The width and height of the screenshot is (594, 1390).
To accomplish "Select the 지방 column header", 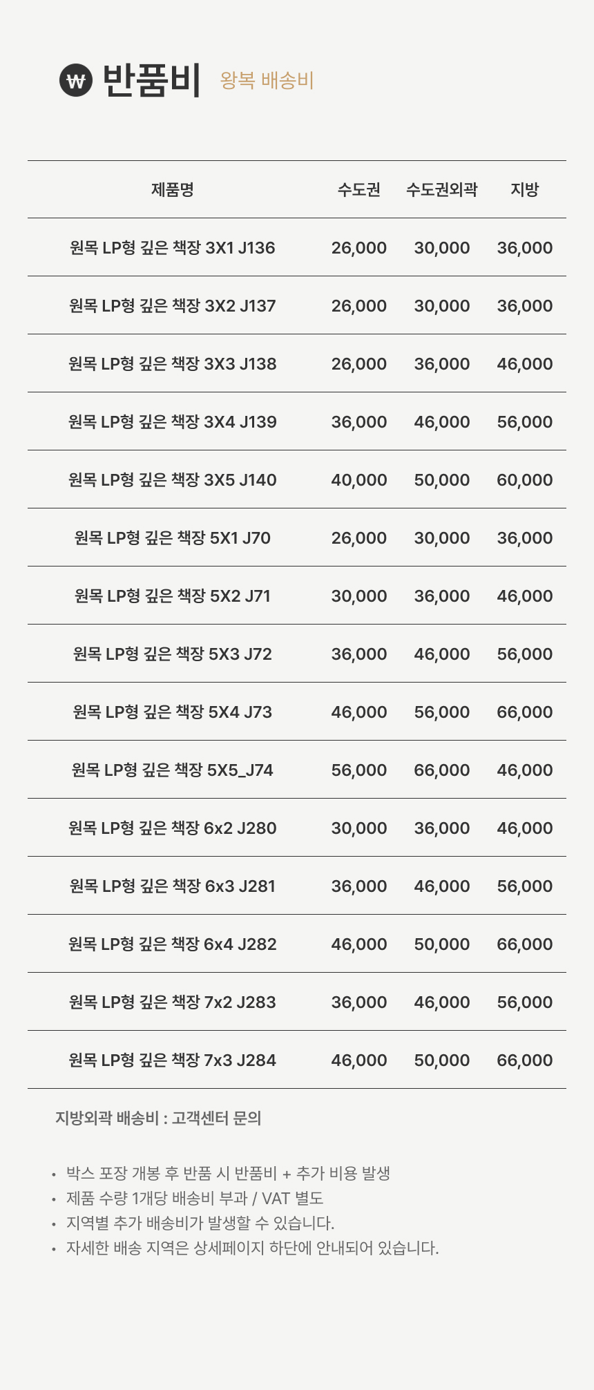I will point(524,190).
